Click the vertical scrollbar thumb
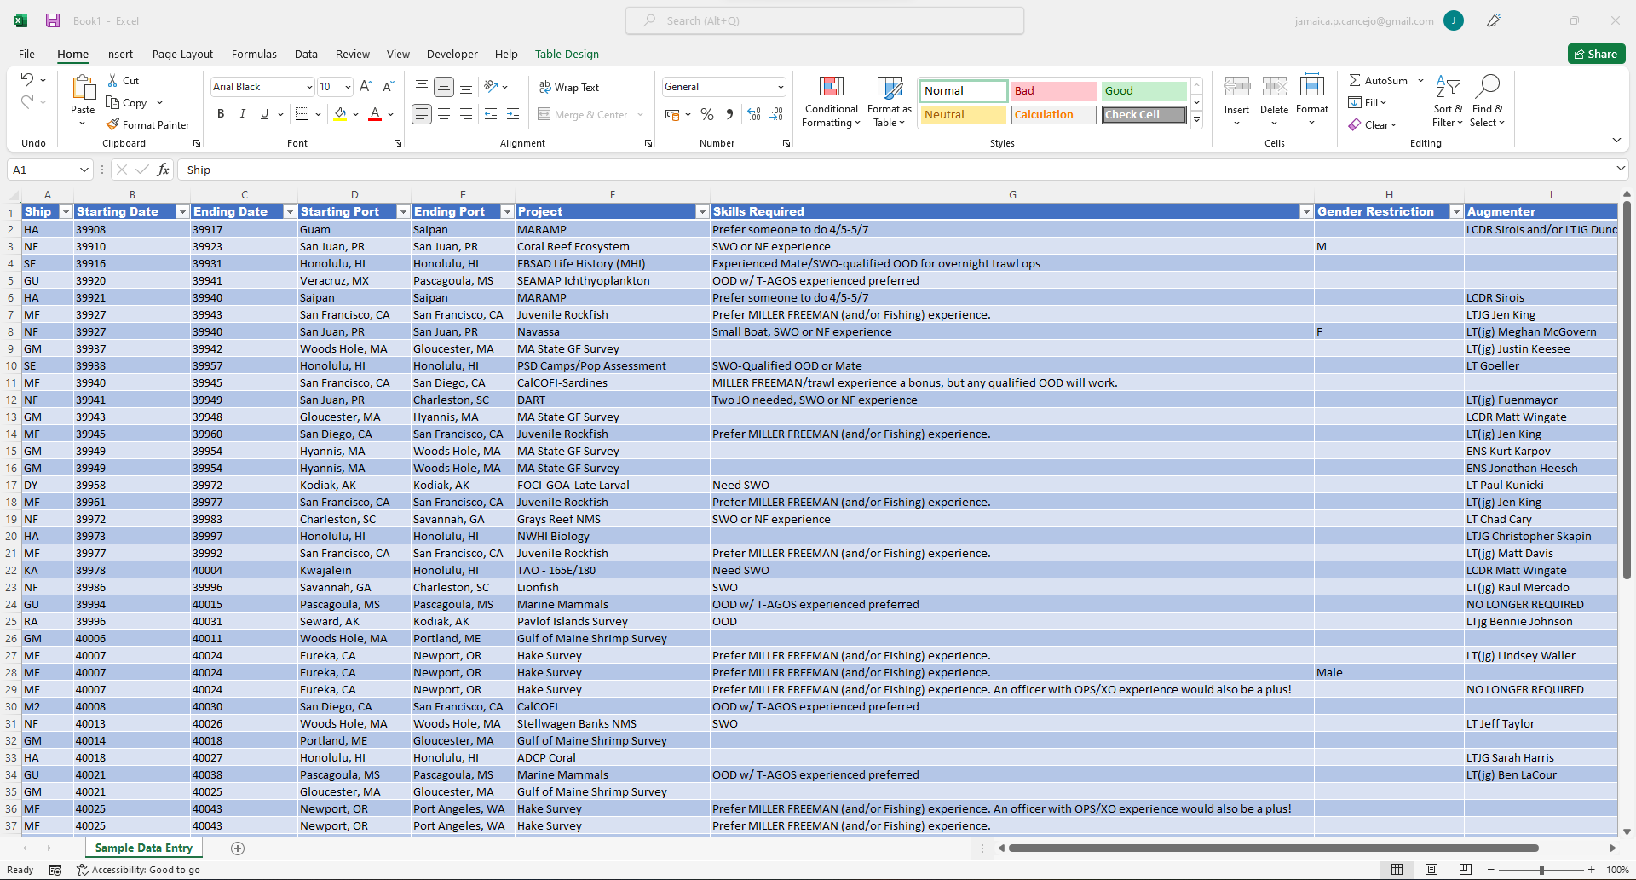 pyautogui.click(x=1627, y=390)
